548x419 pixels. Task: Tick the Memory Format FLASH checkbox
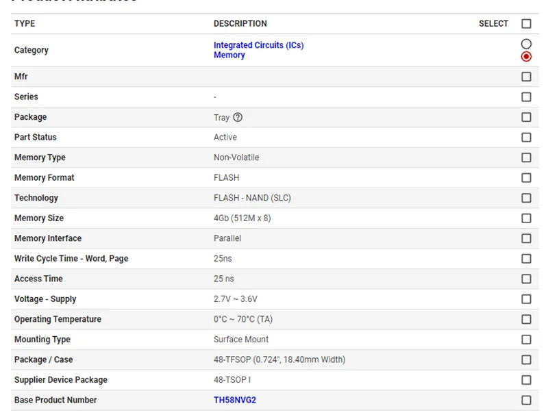tap(526, 178)
